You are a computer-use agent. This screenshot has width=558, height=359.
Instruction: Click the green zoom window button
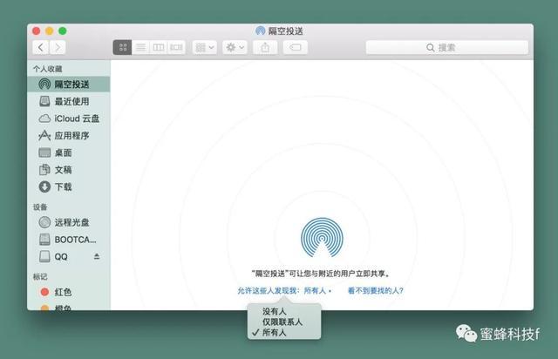point(63,31)
